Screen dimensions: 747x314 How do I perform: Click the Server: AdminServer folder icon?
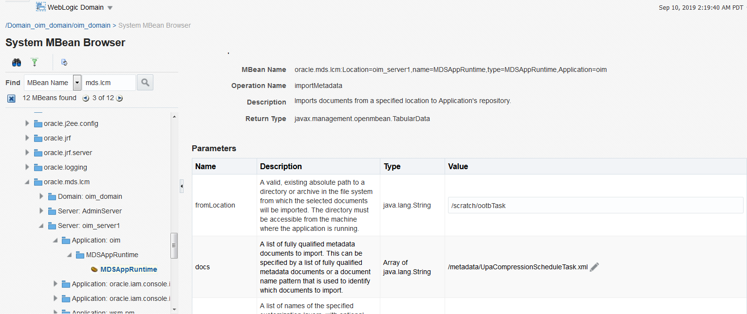click(x=52, y=211)
